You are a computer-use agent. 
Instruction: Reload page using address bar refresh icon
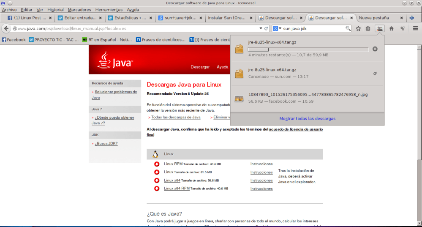pos(266,28)
